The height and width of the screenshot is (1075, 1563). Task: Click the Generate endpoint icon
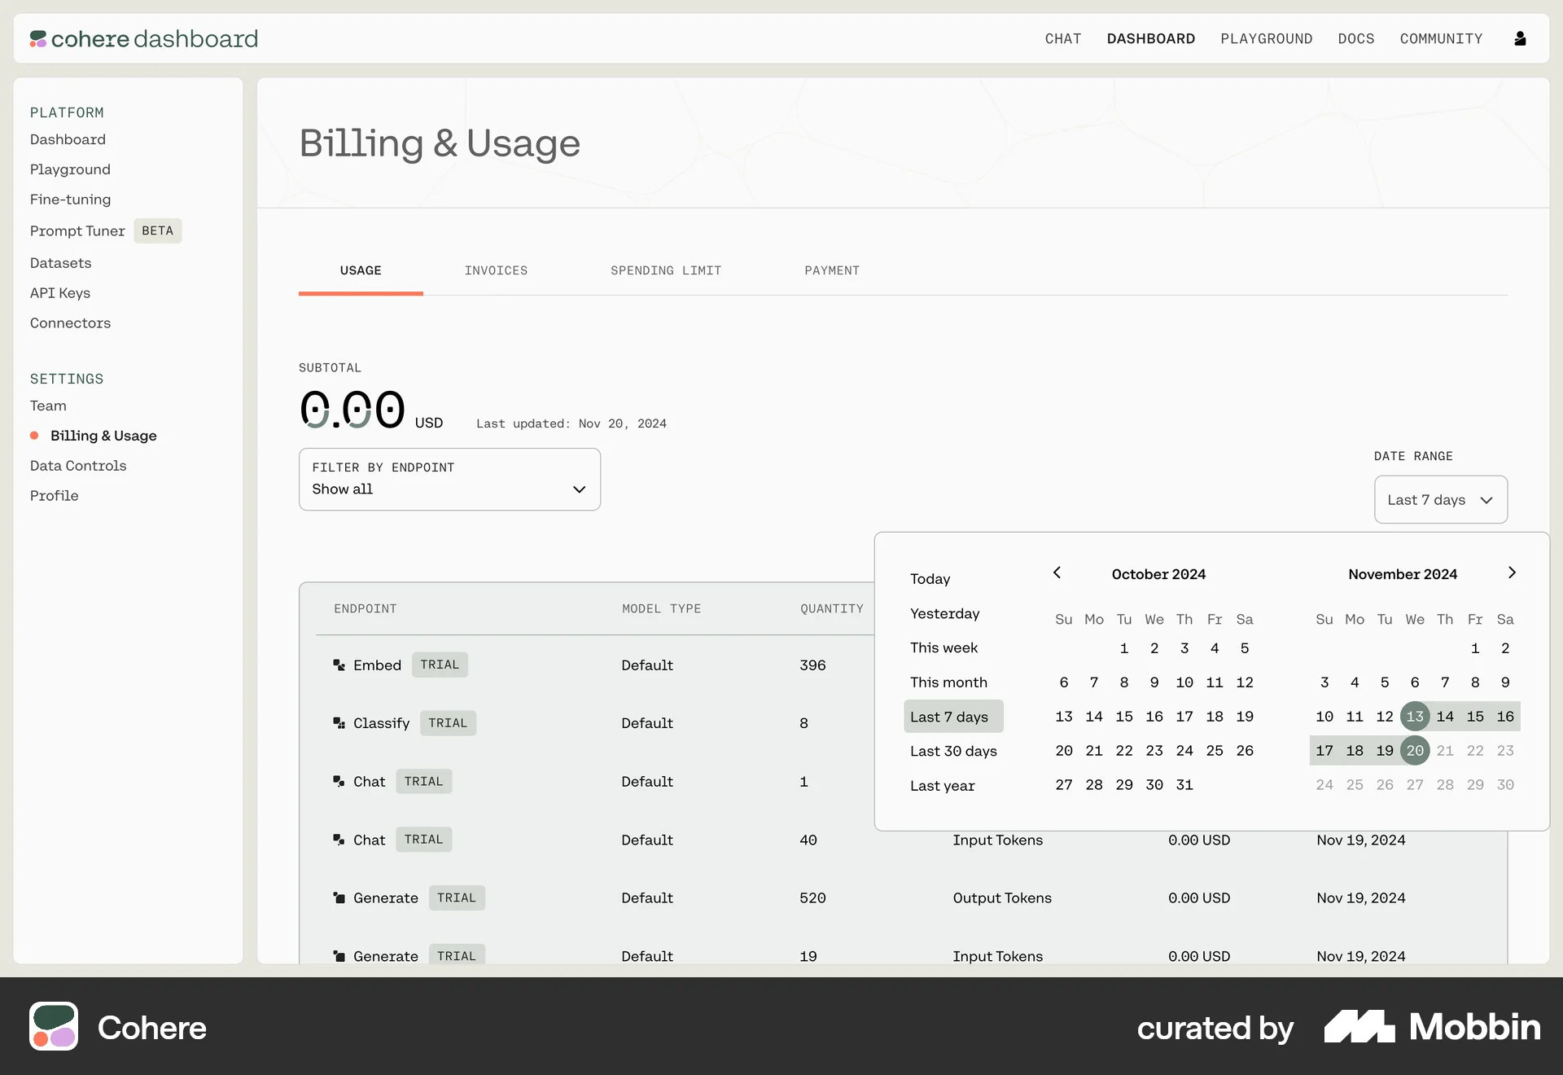pyautogui.click(x=339, y=897)
